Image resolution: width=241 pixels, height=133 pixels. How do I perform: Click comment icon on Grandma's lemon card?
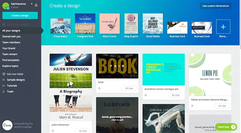point(146,95)
